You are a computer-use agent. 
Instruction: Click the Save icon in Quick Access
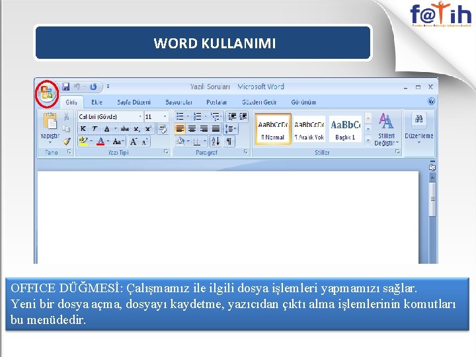[x=66, y=87]
